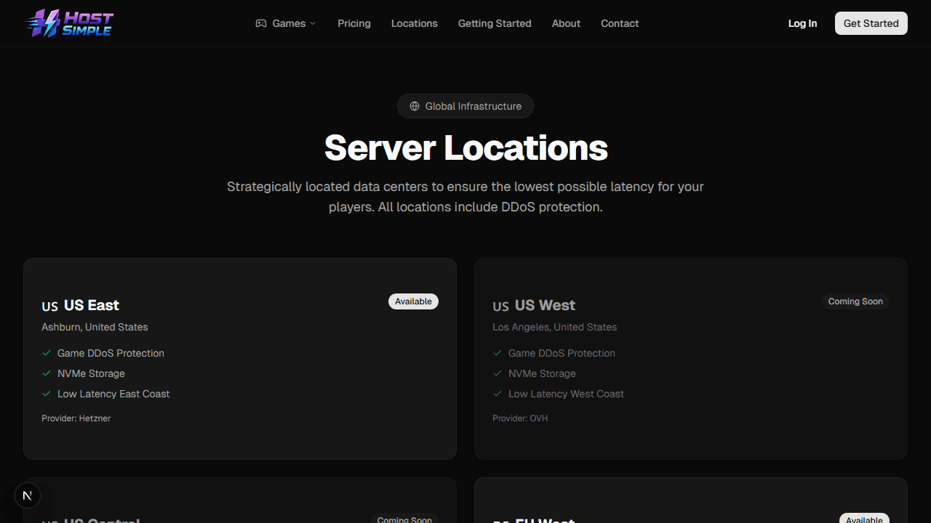Click checkmark next to Game DDoS Protection in US East
The width and height of the screenshot is (931, 523).
click(x=47, y=353)
